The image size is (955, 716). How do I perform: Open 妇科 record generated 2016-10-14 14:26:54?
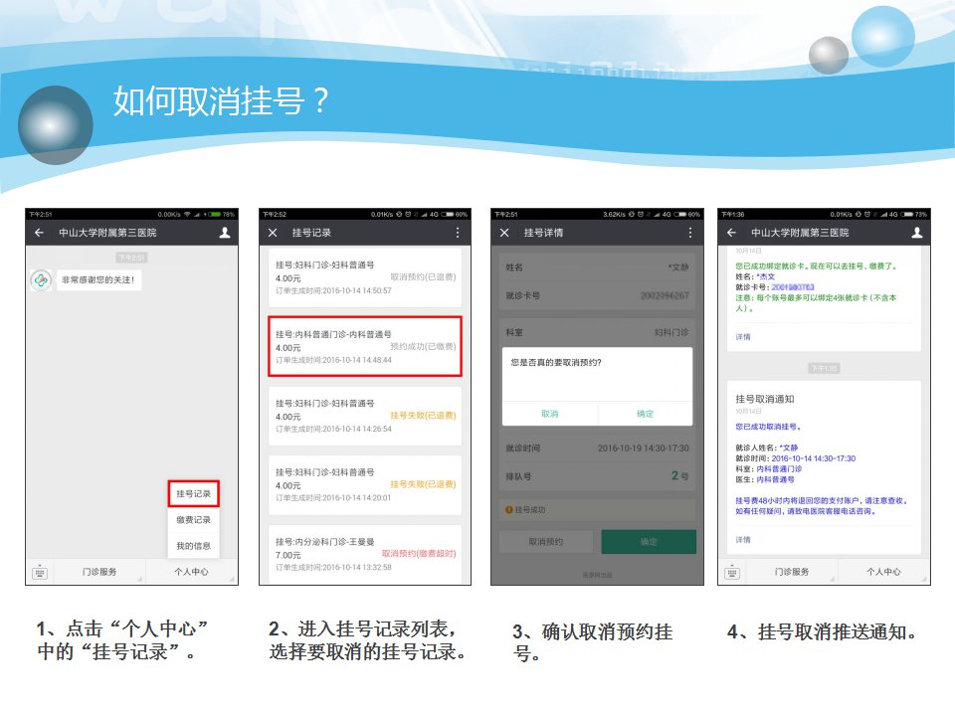coord(365,416)
